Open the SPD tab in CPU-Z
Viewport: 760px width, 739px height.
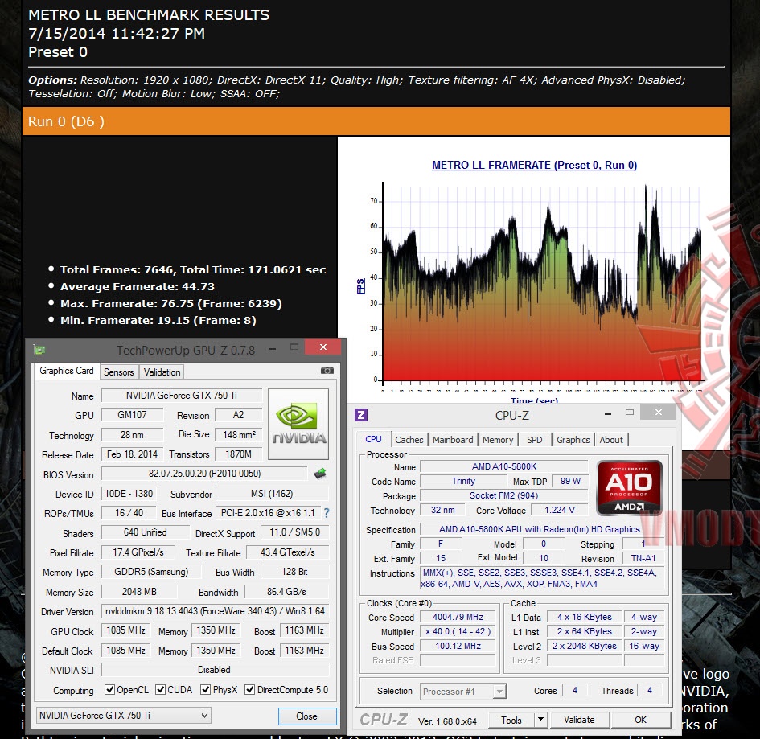click(x=535, y=440)
